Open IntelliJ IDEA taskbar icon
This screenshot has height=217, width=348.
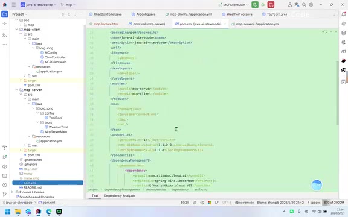(39, 212)
